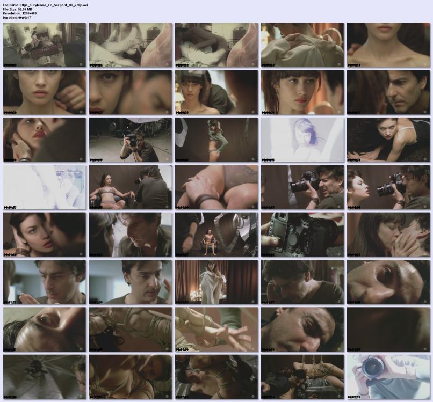Select the thumbnail of woman with bangs beside lamp
The width and height of the screenshot is (433, 402).
pyautogui.click(x=216, y=92)
